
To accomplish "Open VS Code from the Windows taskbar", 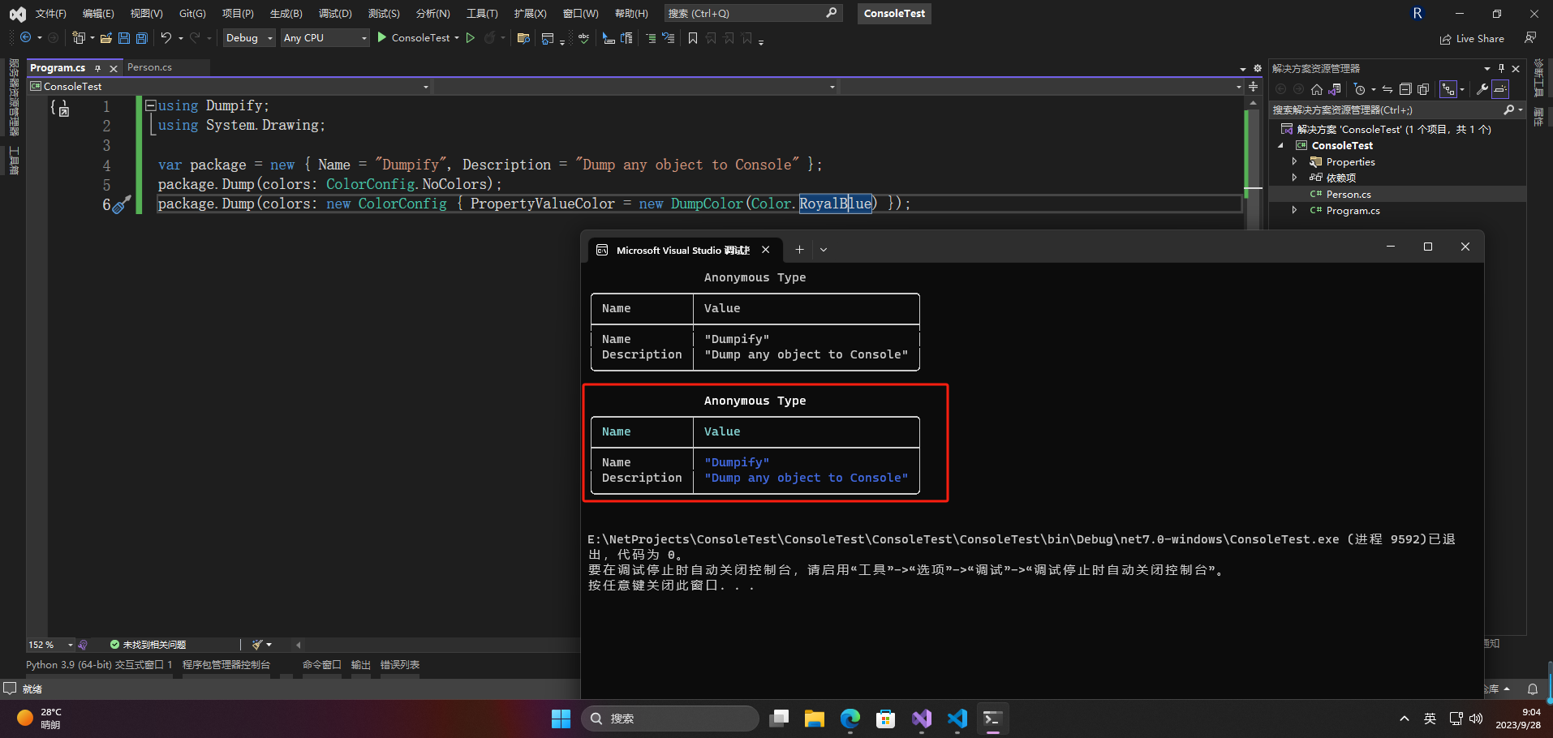I will (957, 719).
